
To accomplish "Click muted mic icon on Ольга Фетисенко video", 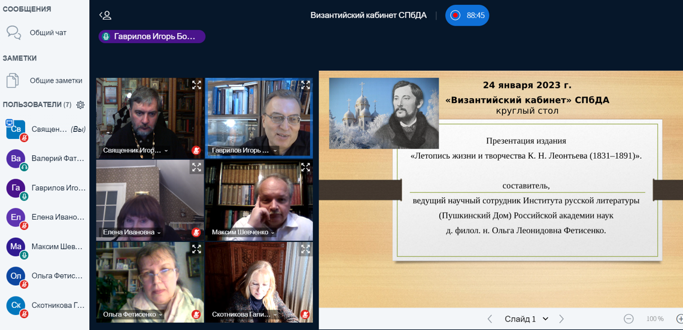I will pos(196,314).
